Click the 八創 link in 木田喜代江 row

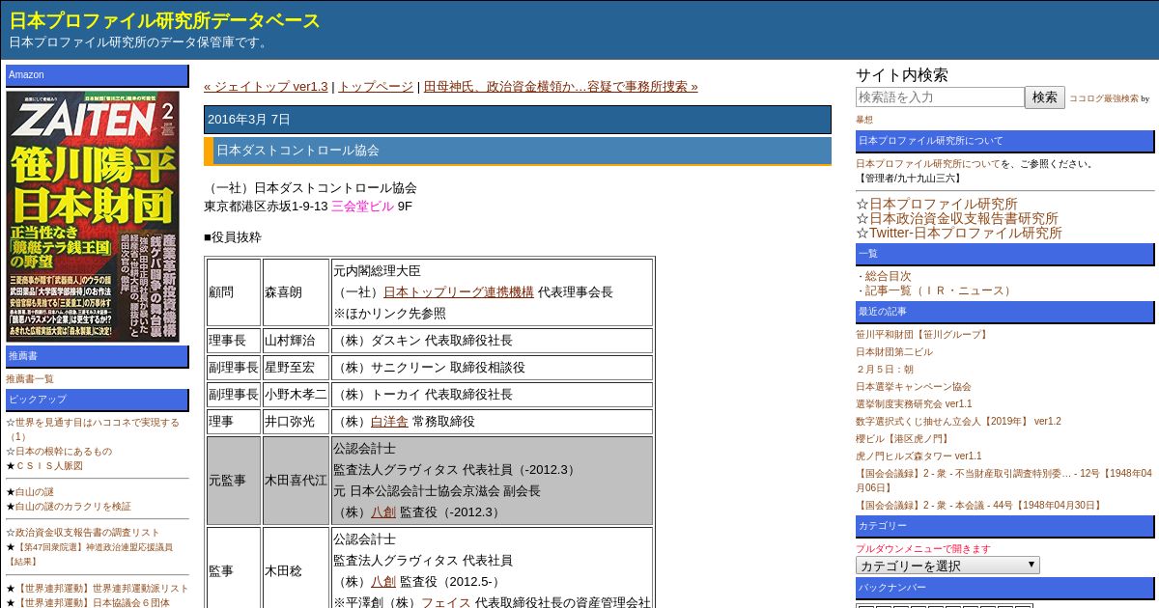point(383,511)
